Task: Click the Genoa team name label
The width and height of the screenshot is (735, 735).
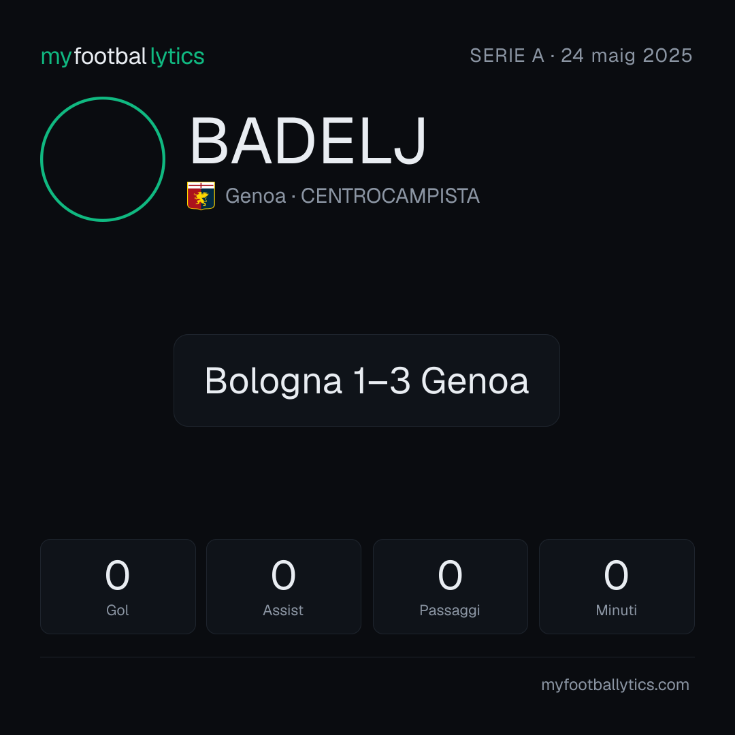Action: 255,196
